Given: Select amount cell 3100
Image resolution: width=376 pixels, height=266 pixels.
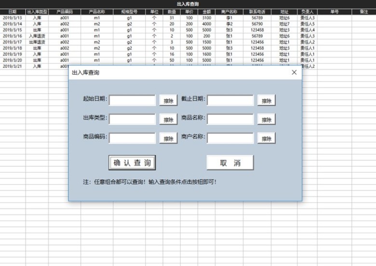Looking at the screenshot, I should tap(206, 18).
